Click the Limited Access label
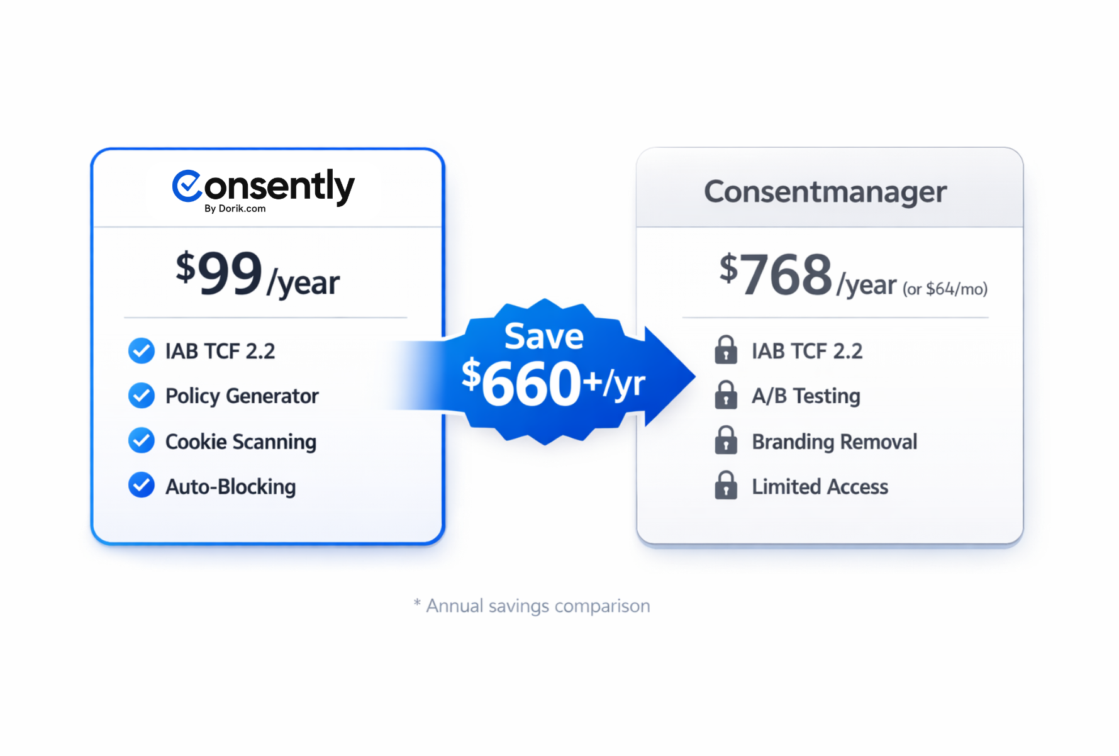 tap(820, 487)
